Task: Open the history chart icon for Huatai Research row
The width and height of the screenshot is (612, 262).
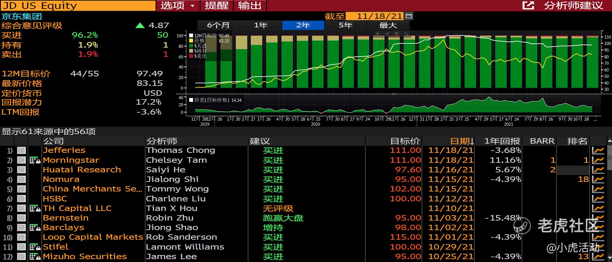Action: click(598, 170)
